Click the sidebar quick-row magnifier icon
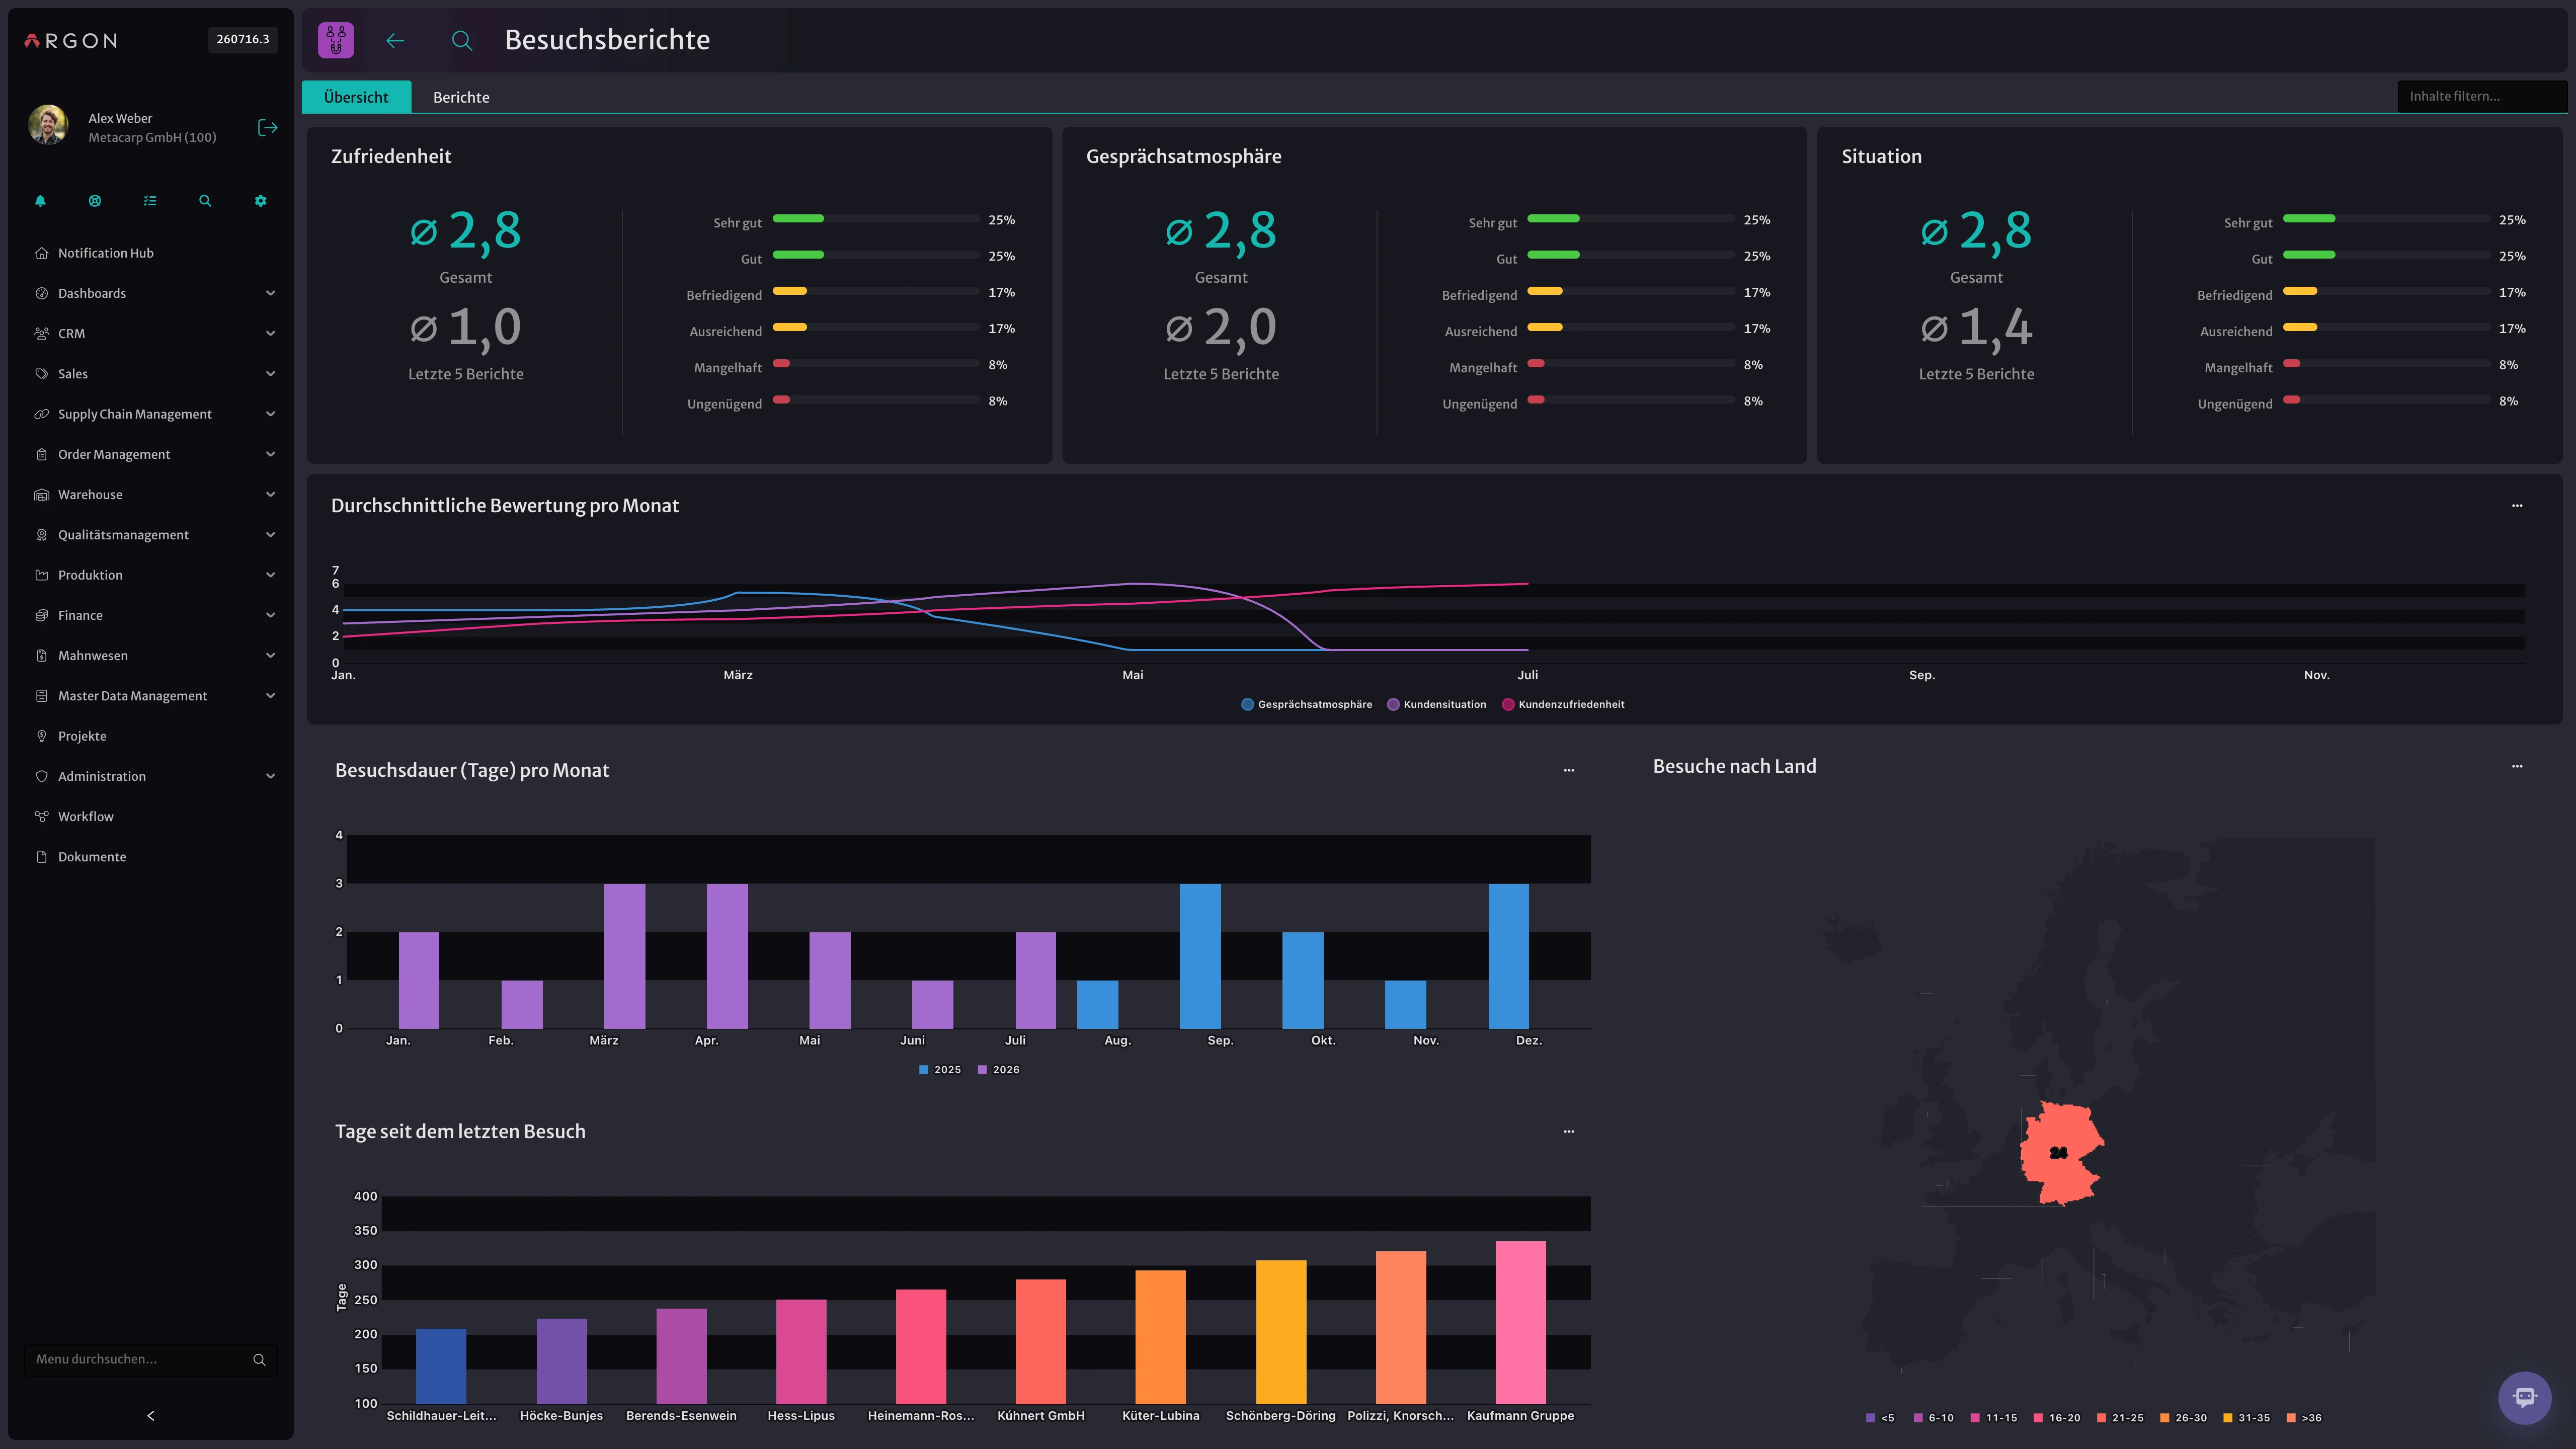The width and height of the screenshot is (2576, 1449). [205, 201]
